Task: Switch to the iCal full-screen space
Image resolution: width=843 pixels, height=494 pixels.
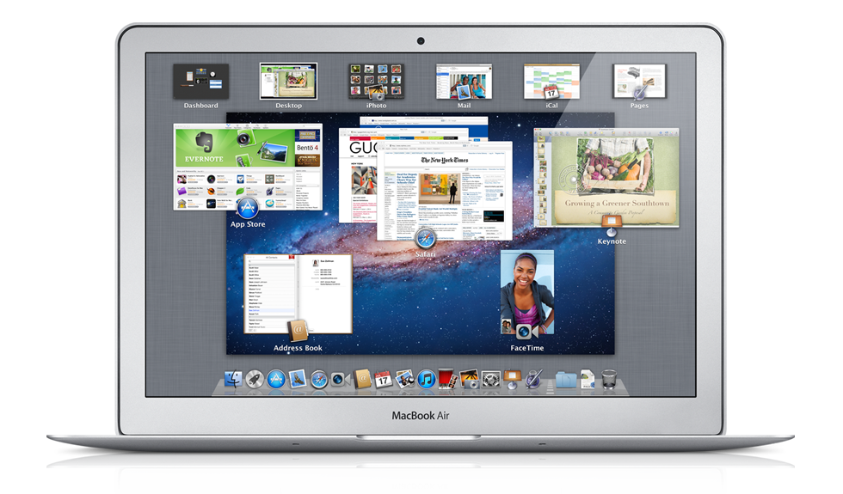Action: 551,81
